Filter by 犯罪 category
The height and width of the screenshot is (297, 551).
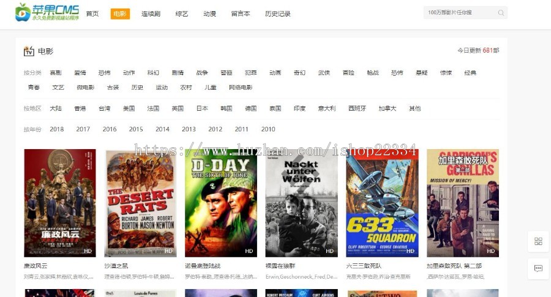click(251, 73)
